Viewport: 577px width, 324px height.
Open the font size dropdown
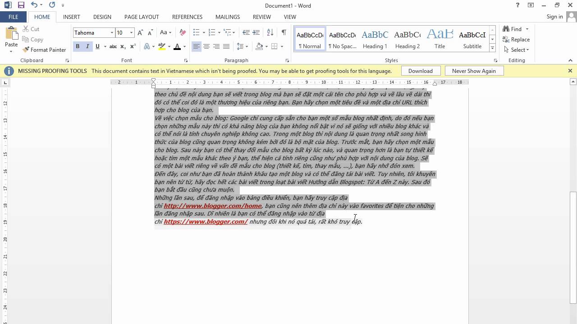click(132, 32)
